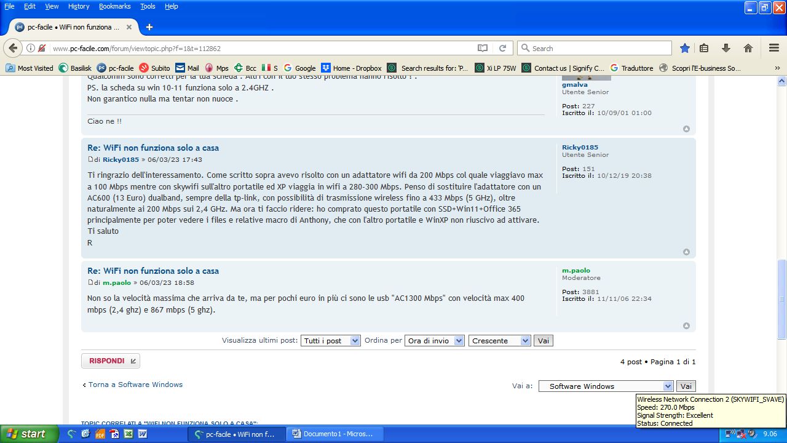The image size is (787, 443).
Task: Click the vertical page scrollbar thumb
Action: [781, 300]
